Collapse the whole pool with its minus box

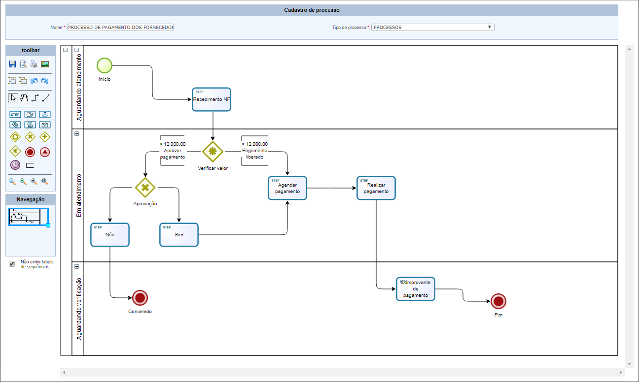[66, 50]
